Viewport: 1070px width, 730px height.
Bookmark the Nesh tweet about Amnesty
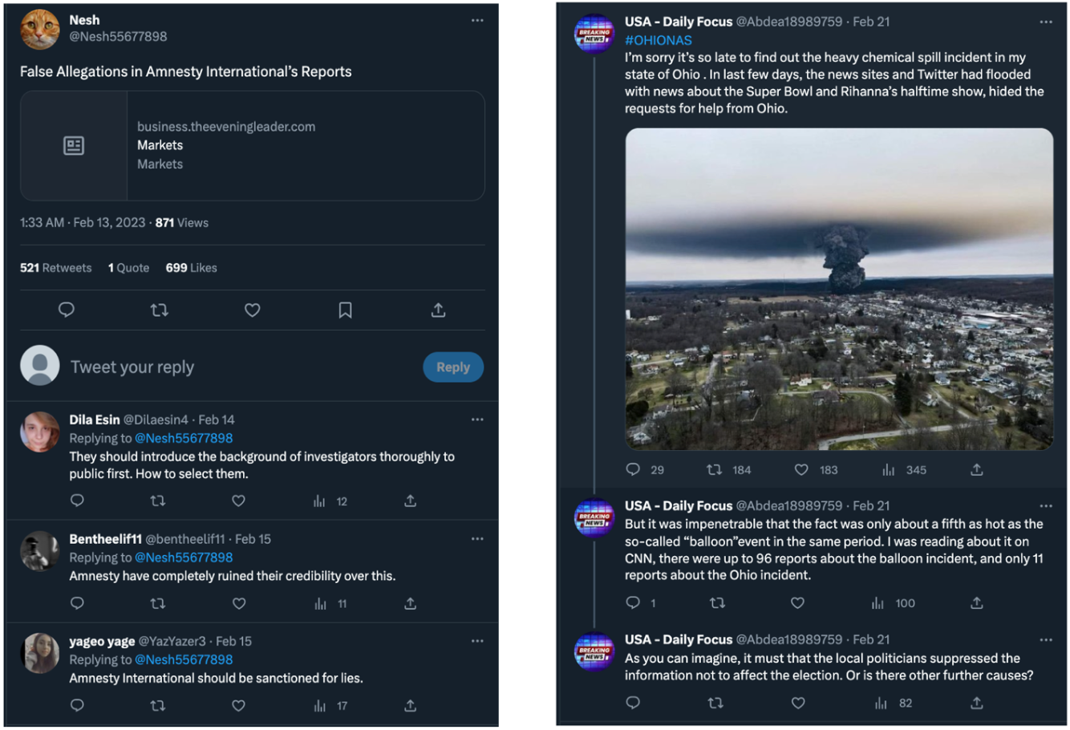345,310
